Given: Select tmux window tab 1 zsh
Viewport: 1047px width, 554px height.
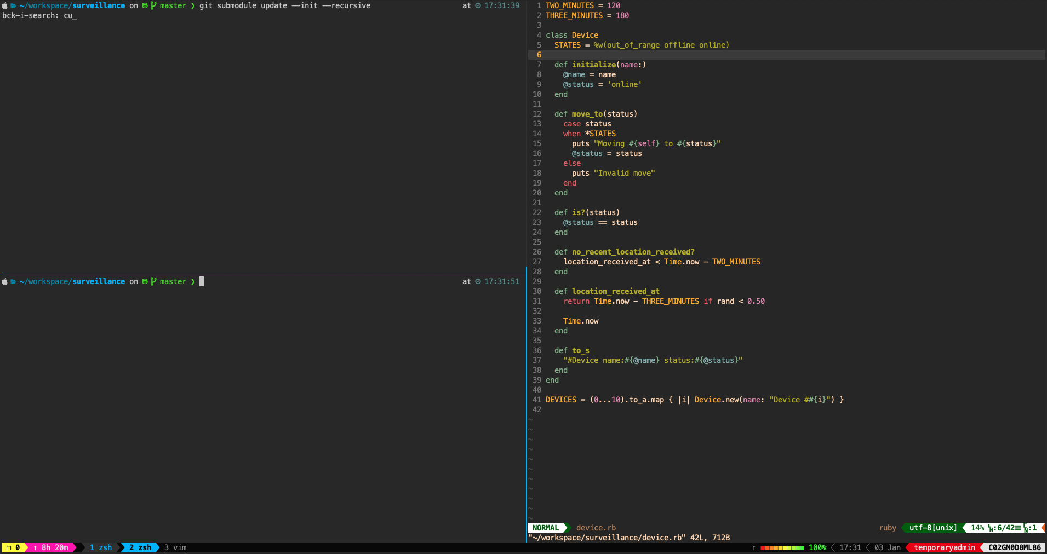Looking at the screenshot, I should point(100,547).
